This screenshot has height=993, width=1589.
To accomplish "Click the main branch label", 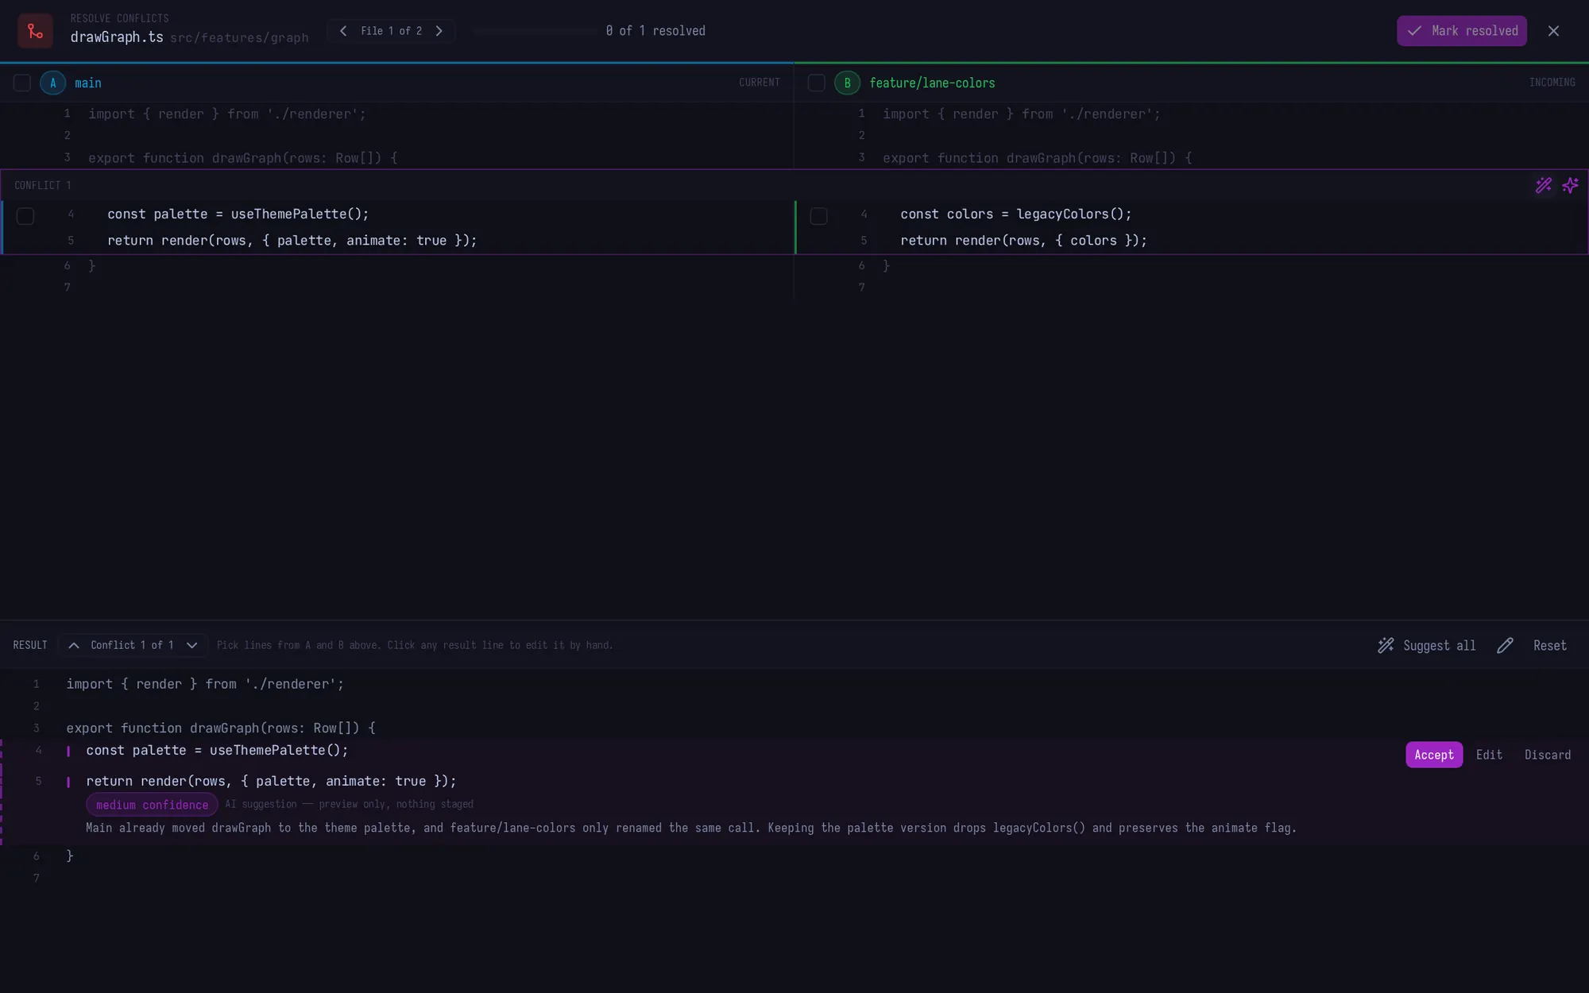I will click(88, 83).
